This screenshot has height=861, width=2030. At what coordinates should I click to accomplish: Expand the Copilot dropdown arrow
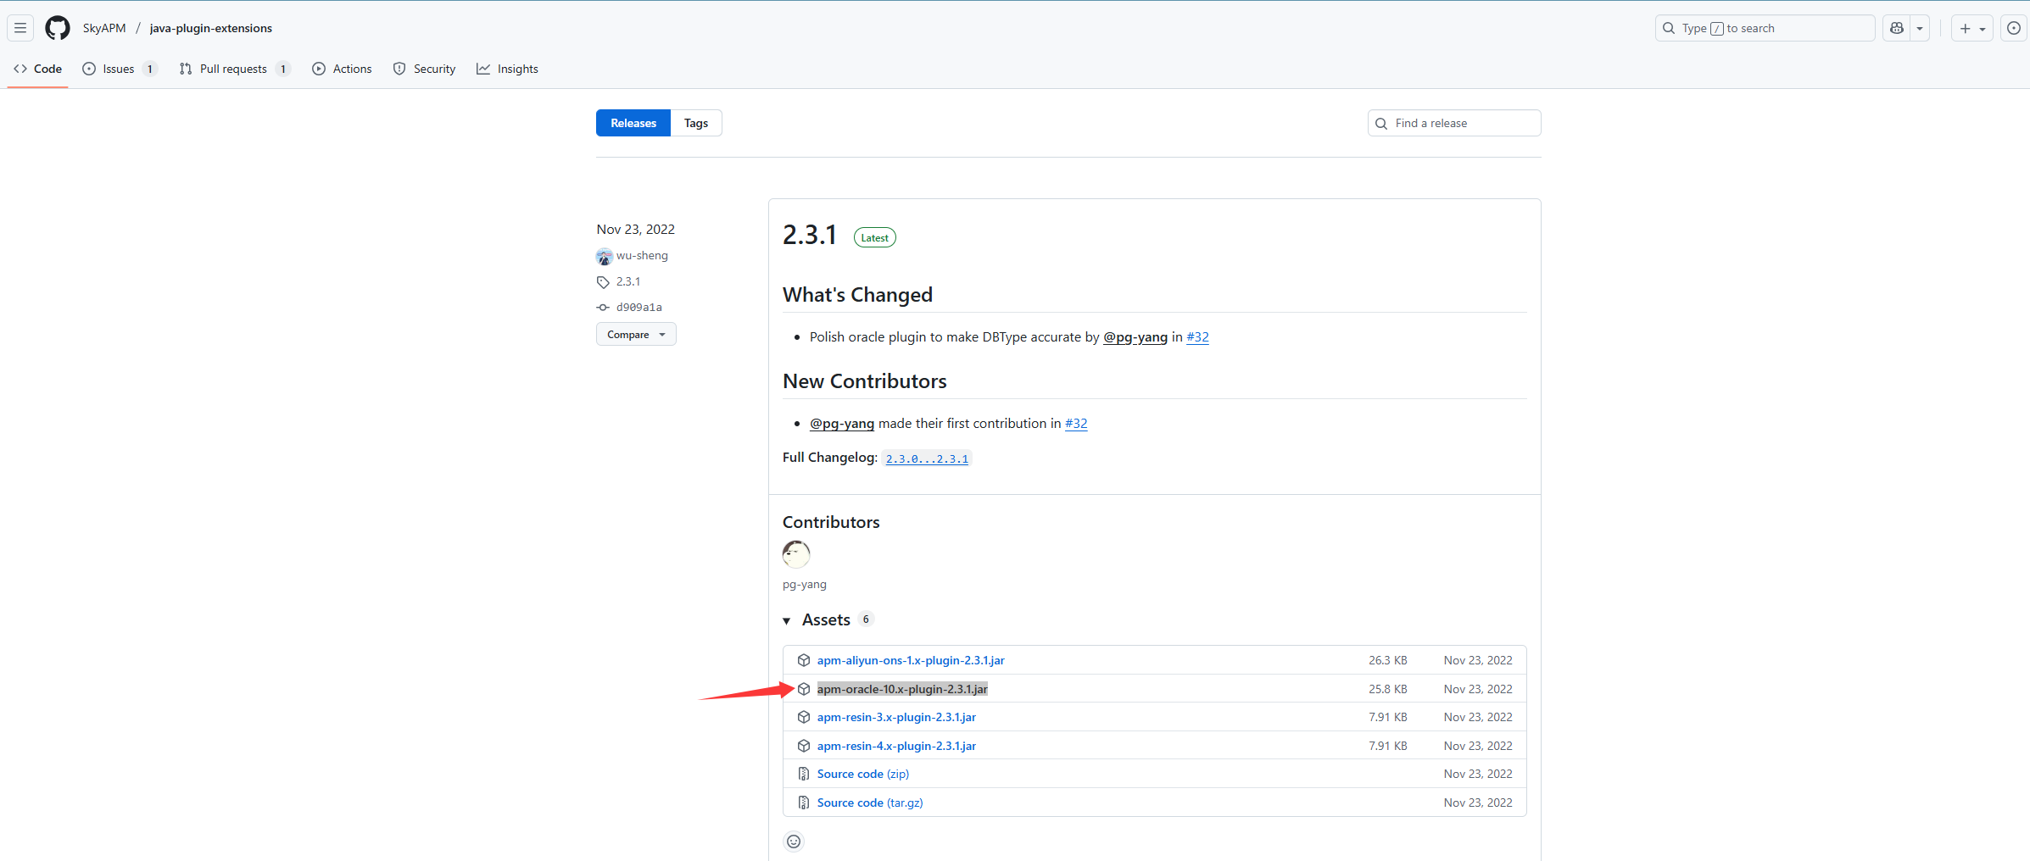[x=1920, y=28]
